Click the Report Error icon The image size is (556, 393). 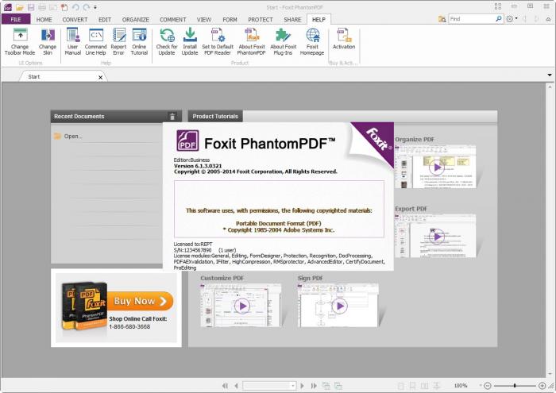pyautogui.click(x=118, y=35)
